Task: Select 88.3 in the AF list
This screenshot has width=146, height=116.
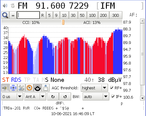Action: coord(127,29)
